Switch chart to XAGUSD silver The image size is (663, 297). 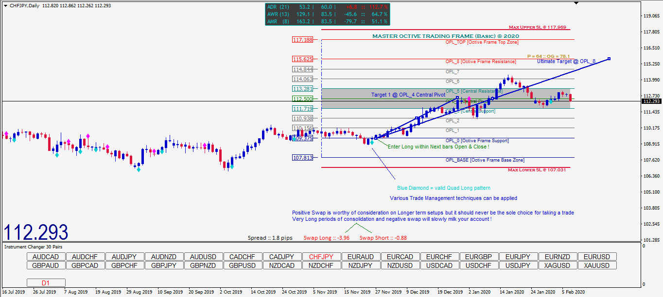(x=558, y=265)
